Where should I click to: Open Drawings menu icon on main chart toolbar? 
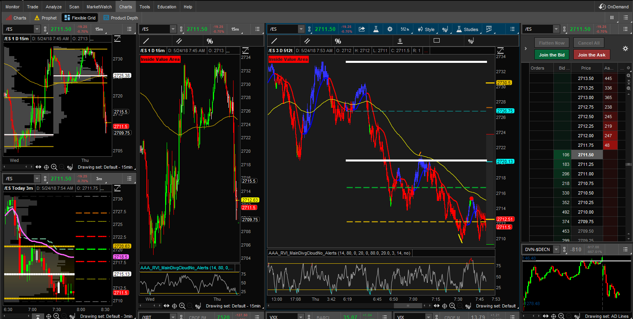445,29
